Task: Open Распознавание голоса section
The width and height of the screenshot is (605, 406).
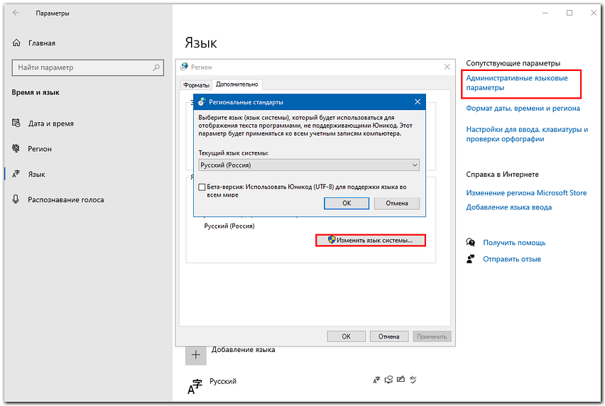Action: (x=65, y=199)
